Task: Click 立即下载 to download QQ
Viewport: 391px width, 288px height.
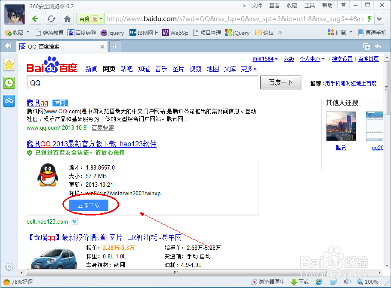Action: (x=88, y=205)
